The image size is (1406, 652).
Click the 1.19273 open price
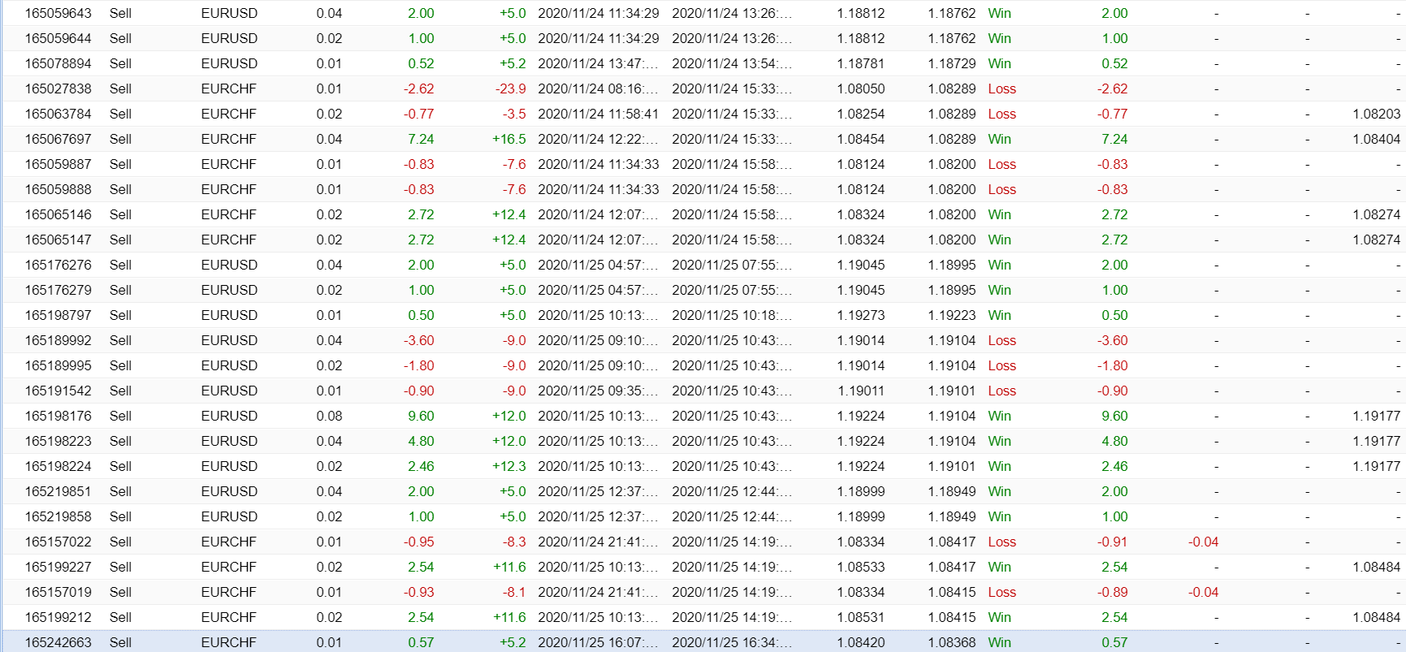[861, 315]
